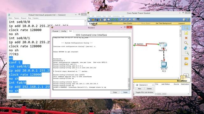Open the Extensions menu in Packet Tracer
Viewport: 204px width, 114px height.
(116, 16)
